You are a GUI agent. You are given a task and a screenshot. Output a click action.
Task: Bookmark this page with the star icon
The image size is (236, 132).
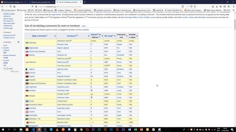click(x=195, y=7)
